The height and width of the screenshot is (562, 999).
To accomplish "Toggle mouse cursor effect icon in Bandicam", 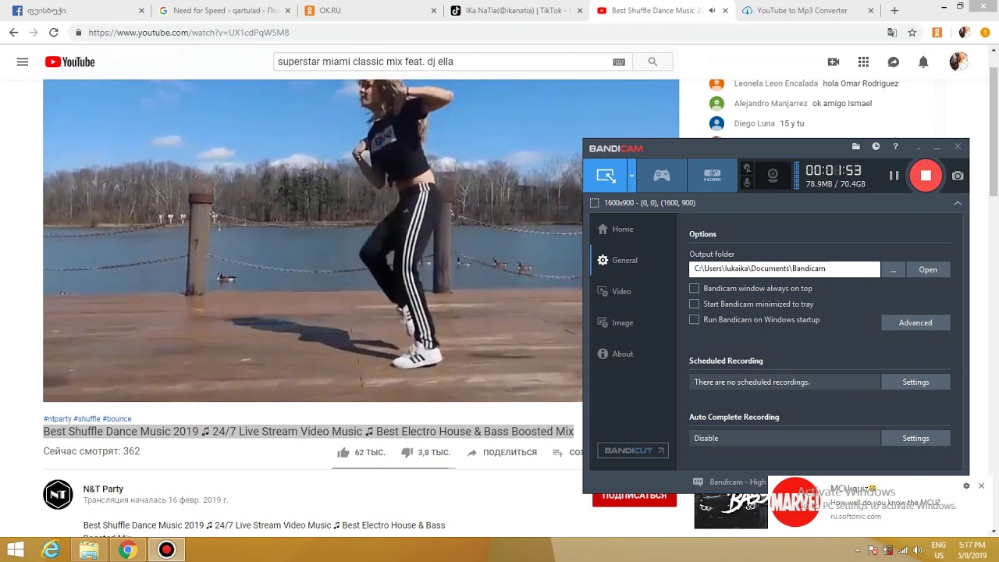I will tap(747, 168).
